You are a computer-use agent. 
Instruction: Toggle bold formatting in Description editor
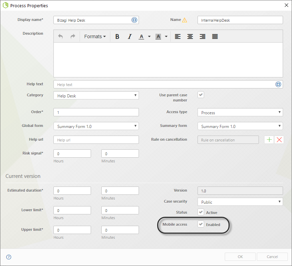[x=117, y=36]
